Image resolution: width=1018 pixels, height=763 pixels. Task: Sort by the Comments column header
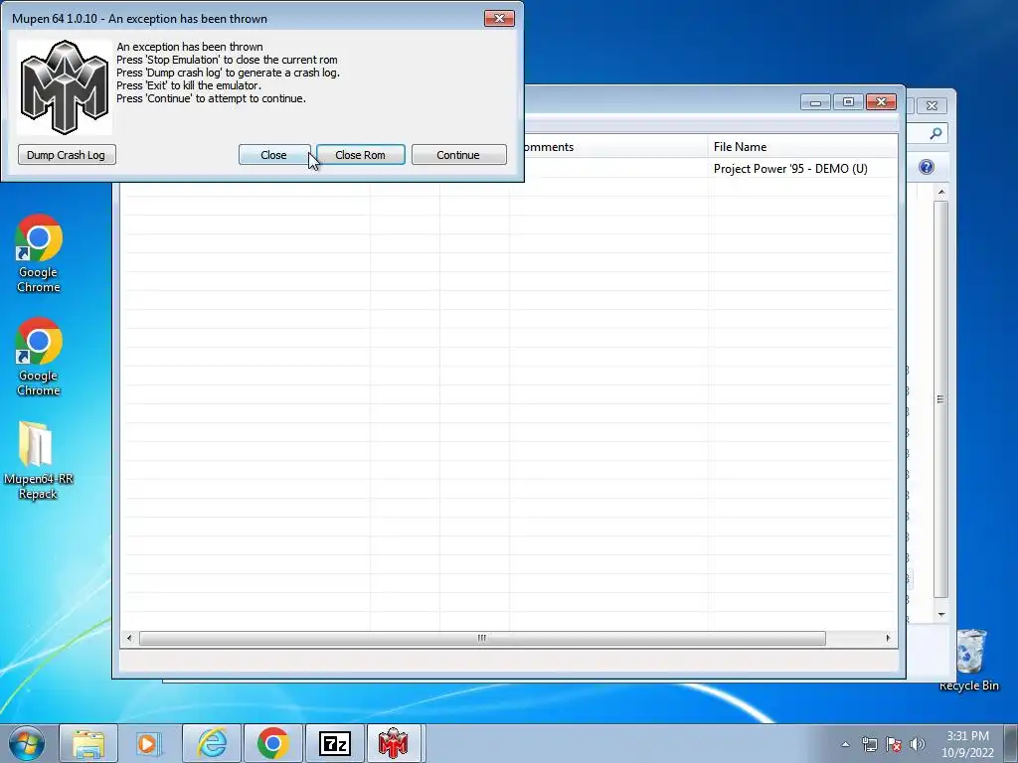click(x=609, y=147)
